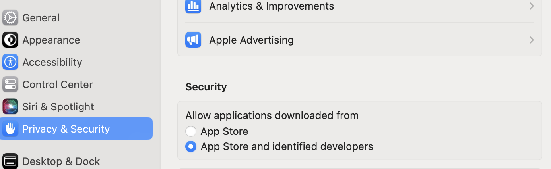
Task: Open Appearance settings label
Action: (x=51, y=40)
